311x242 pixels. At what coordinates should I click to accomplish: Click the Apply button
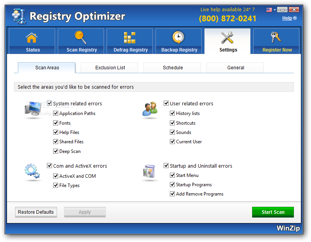(x=85, y=212)
